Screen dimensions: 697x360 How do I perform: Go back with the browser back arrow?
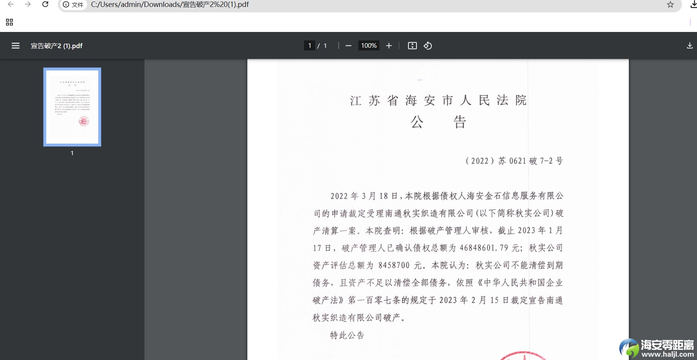click(11, 4)
